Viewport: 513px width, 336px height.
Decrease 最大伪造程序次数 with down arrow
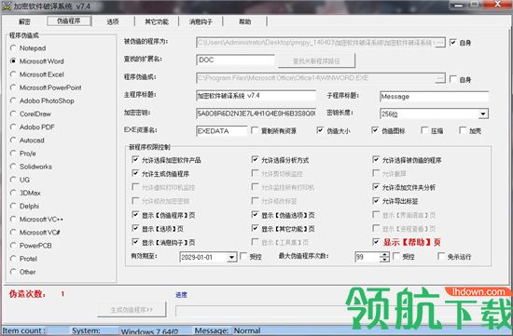384,260
